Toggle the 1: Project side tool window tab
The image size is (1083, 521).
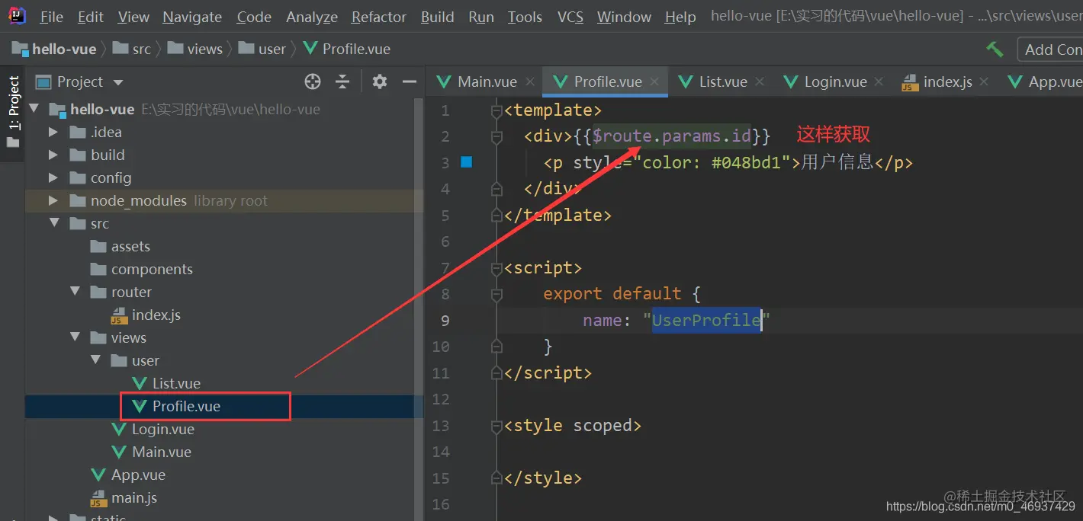point(14,112)
